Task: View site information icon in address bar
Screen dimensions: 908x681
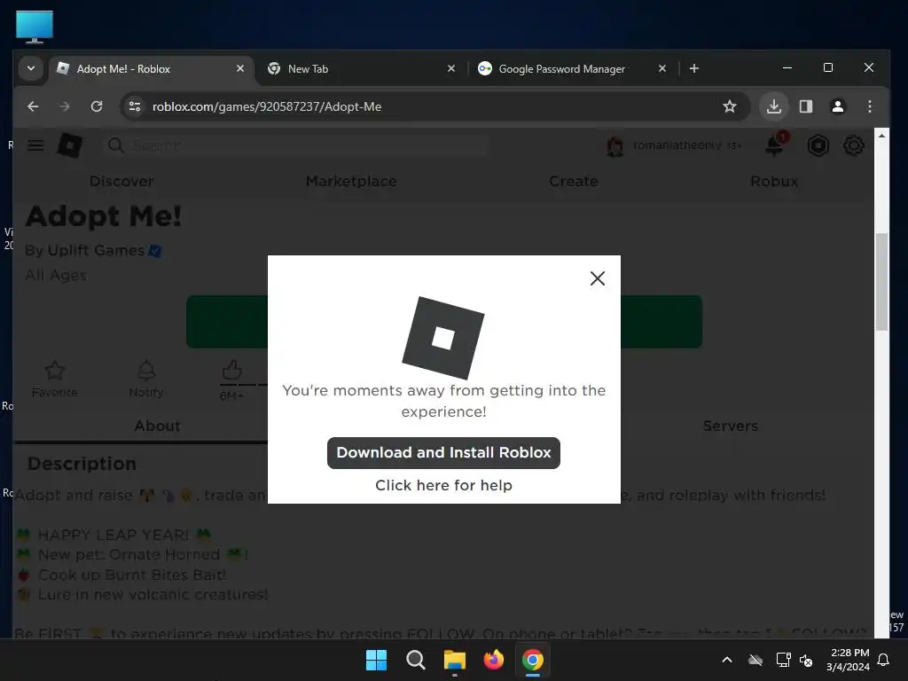Action: [x=135, y=106]
